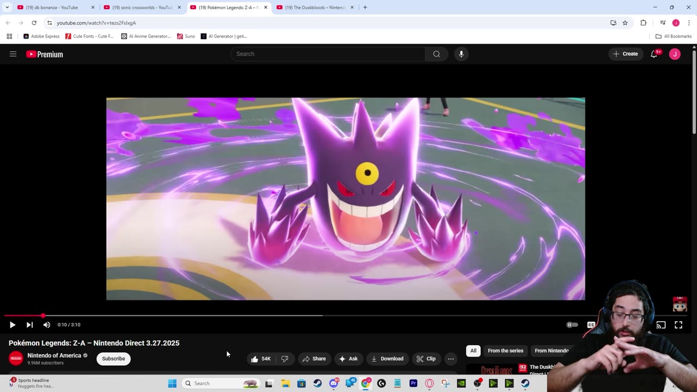Subscribe to Nintendo of America

(x=113, y=359)
